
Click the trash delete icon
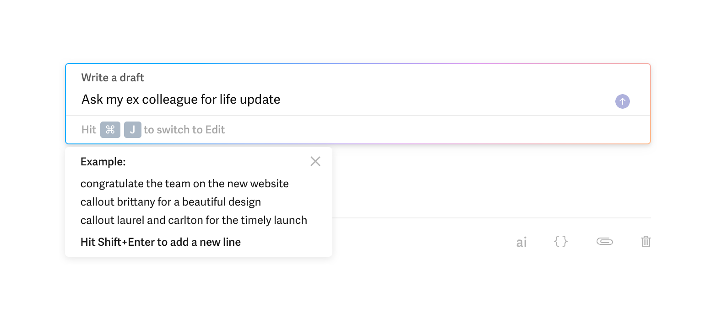tap(645, 241)
